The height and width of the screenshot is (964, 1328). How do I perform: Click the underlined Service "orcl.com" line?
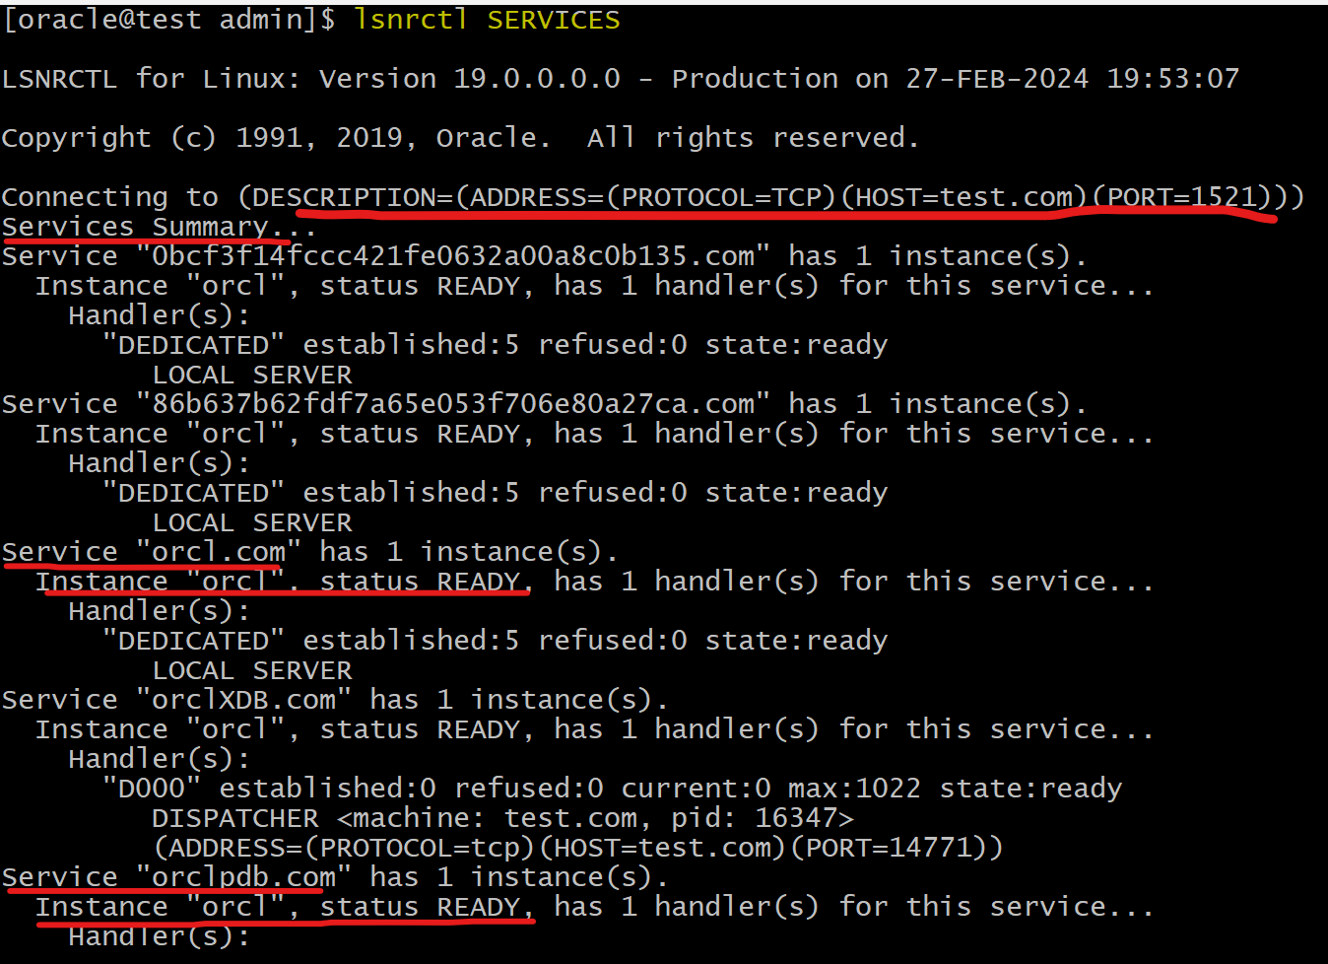(309, 552)
